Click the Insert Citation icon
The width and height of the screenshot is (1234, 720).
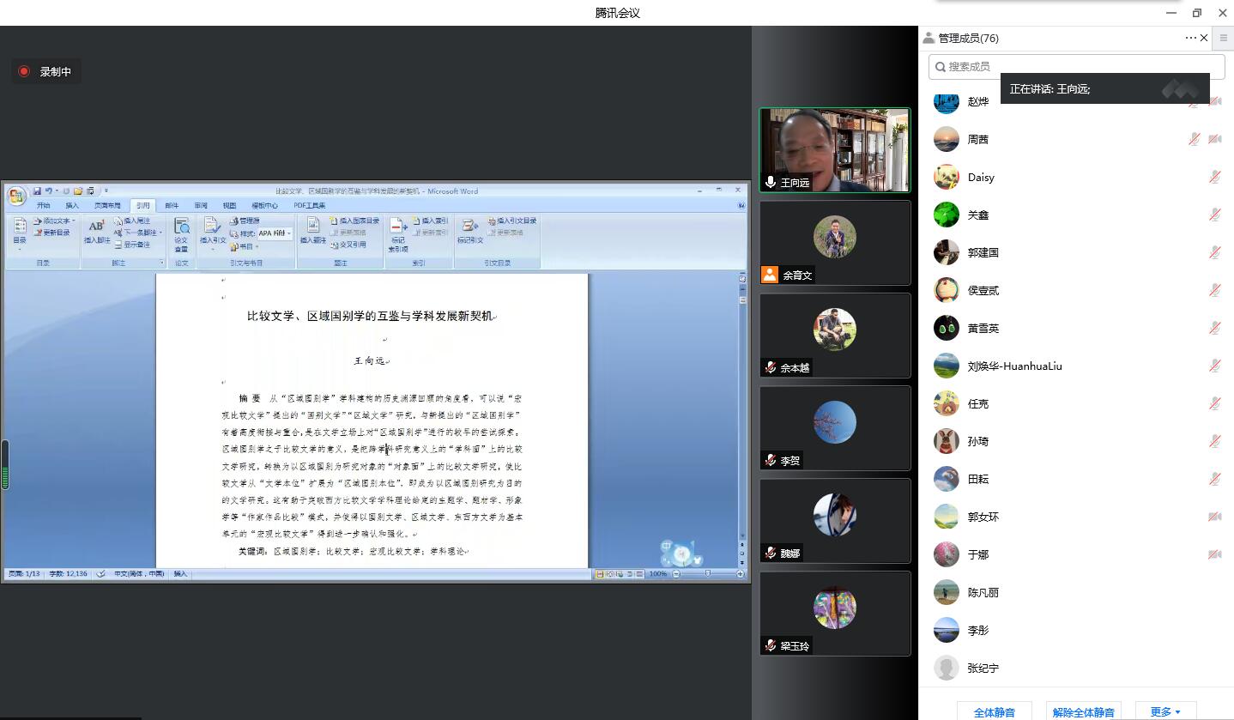[x=212, y=229]
